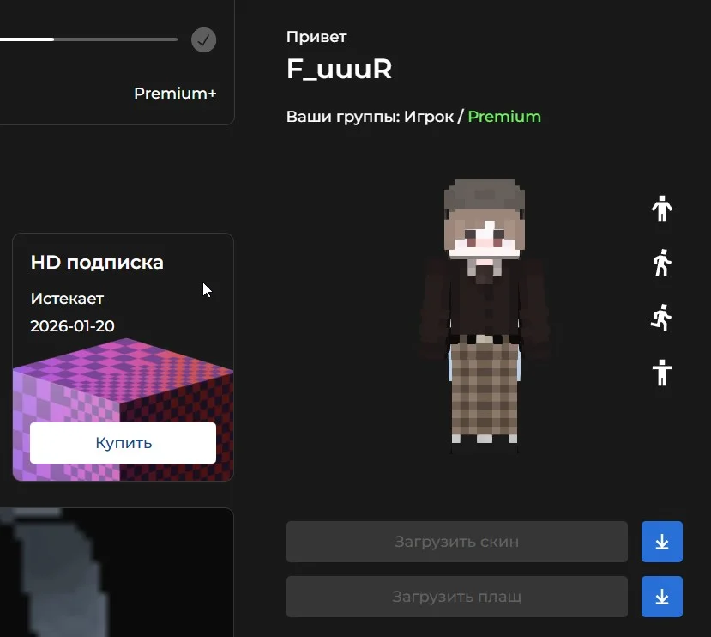Click download icon beside Загрузить скин

tap(661, 542)
